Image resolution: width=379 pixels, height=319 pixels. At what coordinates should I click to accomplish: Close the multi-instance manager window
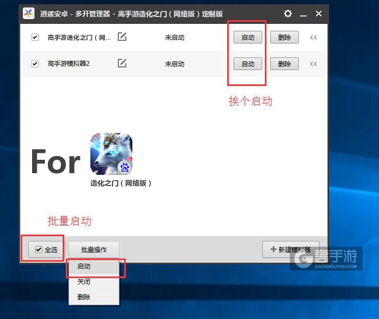(318, 13)
